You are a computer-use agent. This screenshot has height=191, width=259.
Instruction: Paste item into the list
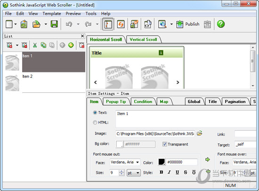pyautogui.click(x=52, y=45)
